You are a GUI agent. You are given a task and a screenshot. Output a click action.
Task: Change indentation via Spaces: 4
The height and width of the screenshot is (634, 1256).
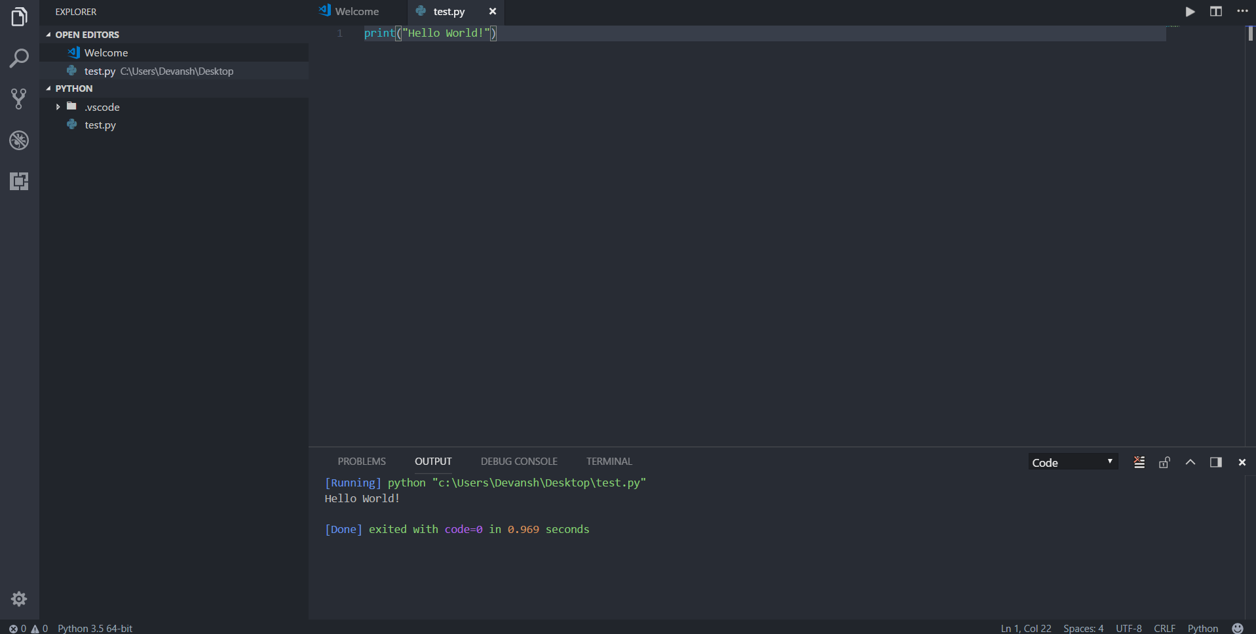[1084, 628]
